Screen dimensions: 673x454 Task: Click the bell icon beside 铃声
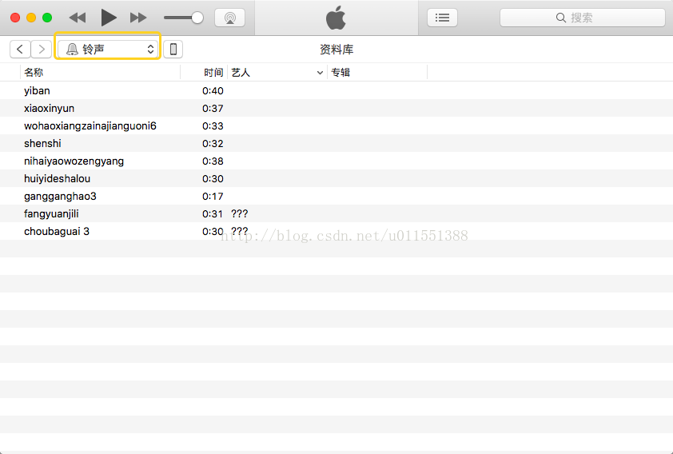pyautogui.click(x=72, y=50)
